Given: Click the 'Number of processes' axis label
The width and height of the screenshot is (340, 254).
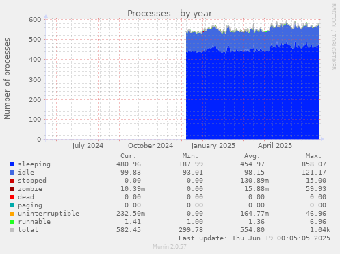Looking at the screenshot, I should [x=8, y=79].
